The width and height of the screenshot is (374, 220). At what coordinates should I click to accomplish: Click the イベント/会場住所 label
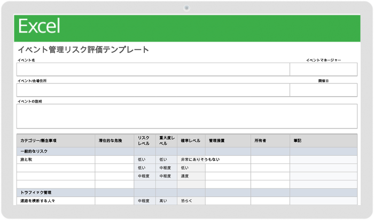pyautogui.click(x=32, y=81)
